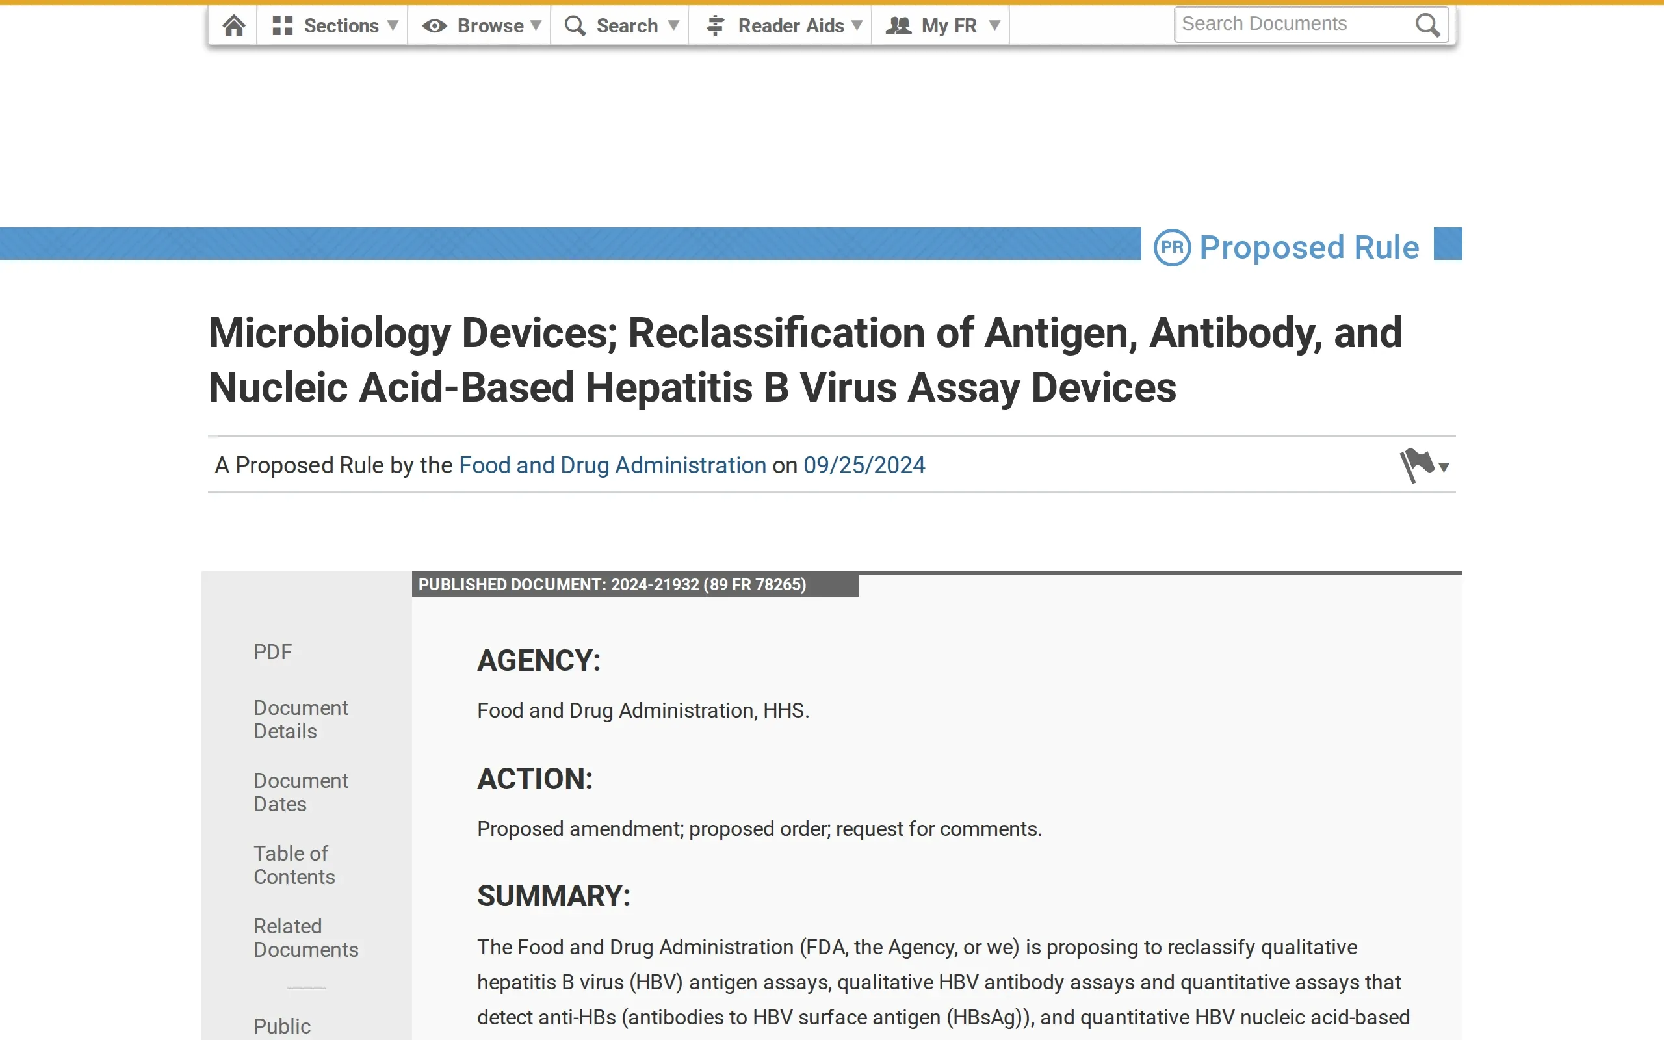Screen dimensions: 1664x1040
Task: Expand the Sections dropdown arrow
Action: click(393, 25)
